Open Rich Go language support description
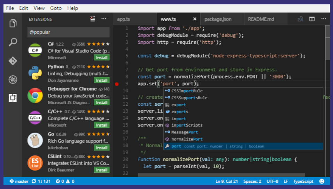The height and width of the screenshot is (189, 333). pos(78,141)
